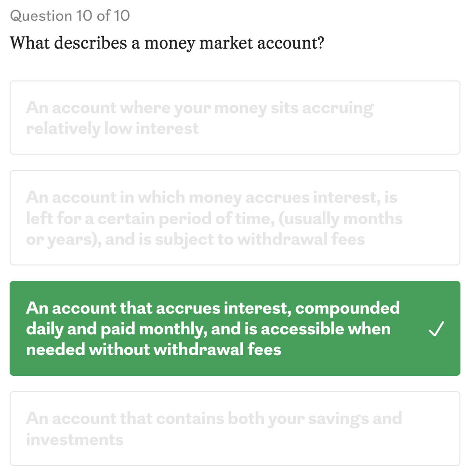Pick the last answer choice about investments

pos(214,428)
